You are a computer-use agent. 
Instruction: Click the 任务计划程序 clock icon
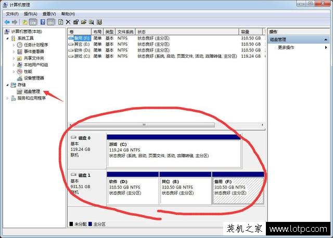20,45
